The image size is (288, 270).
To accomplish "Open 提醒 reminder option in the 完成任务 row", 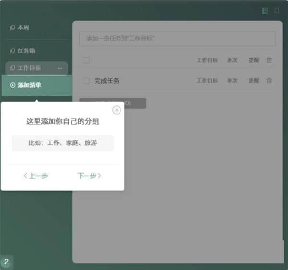I will point(253,81).
